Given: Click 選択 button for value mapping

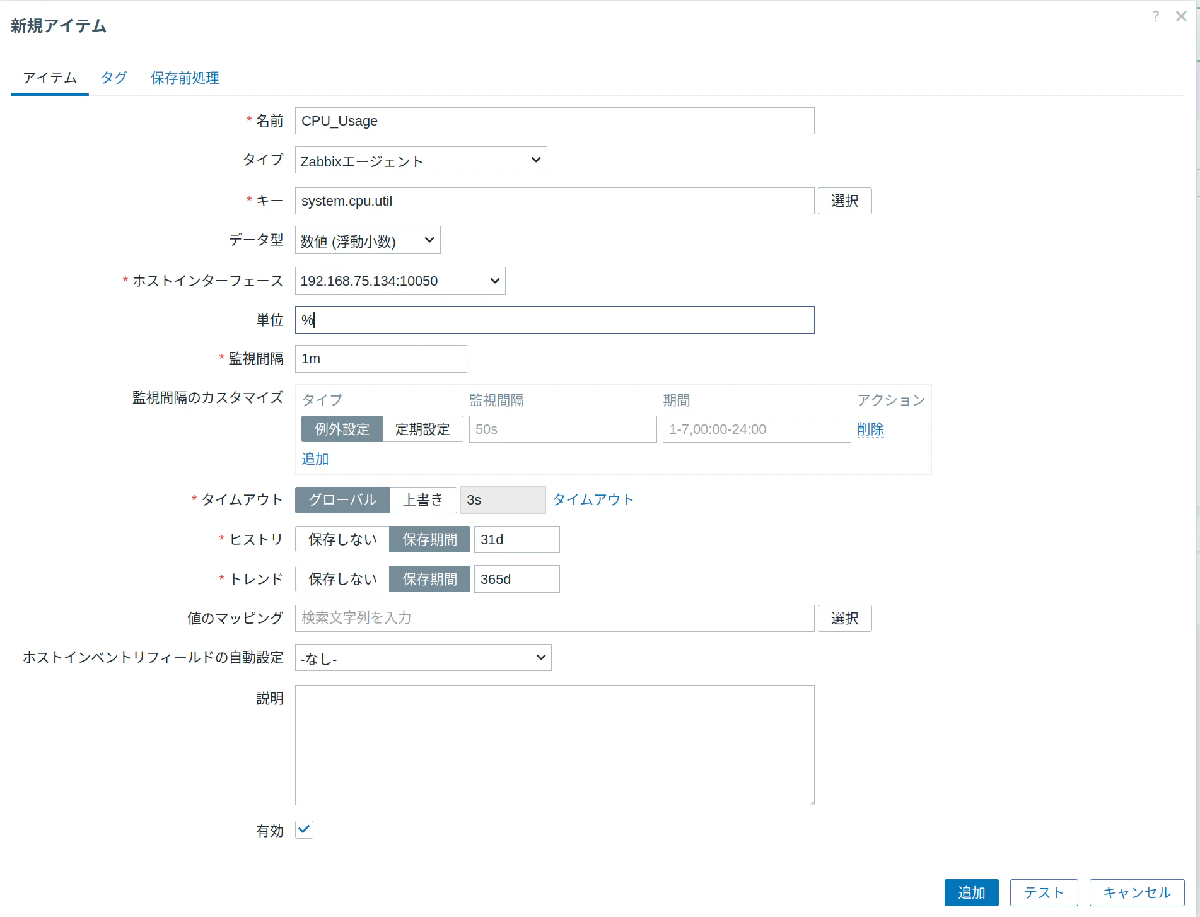Looking at the screenshot, I should pos(844,619).
